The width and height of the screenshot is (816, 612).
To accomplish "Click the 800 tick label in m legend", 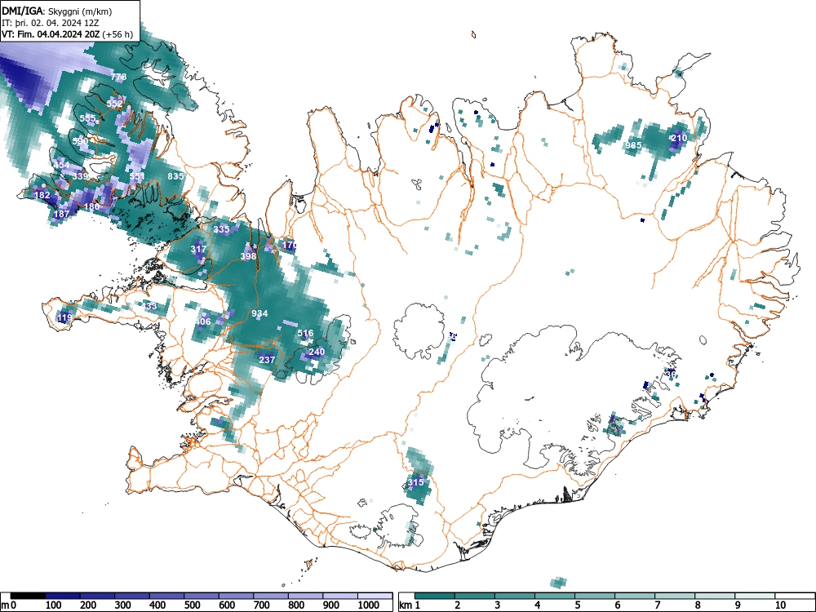I will 296,605.
